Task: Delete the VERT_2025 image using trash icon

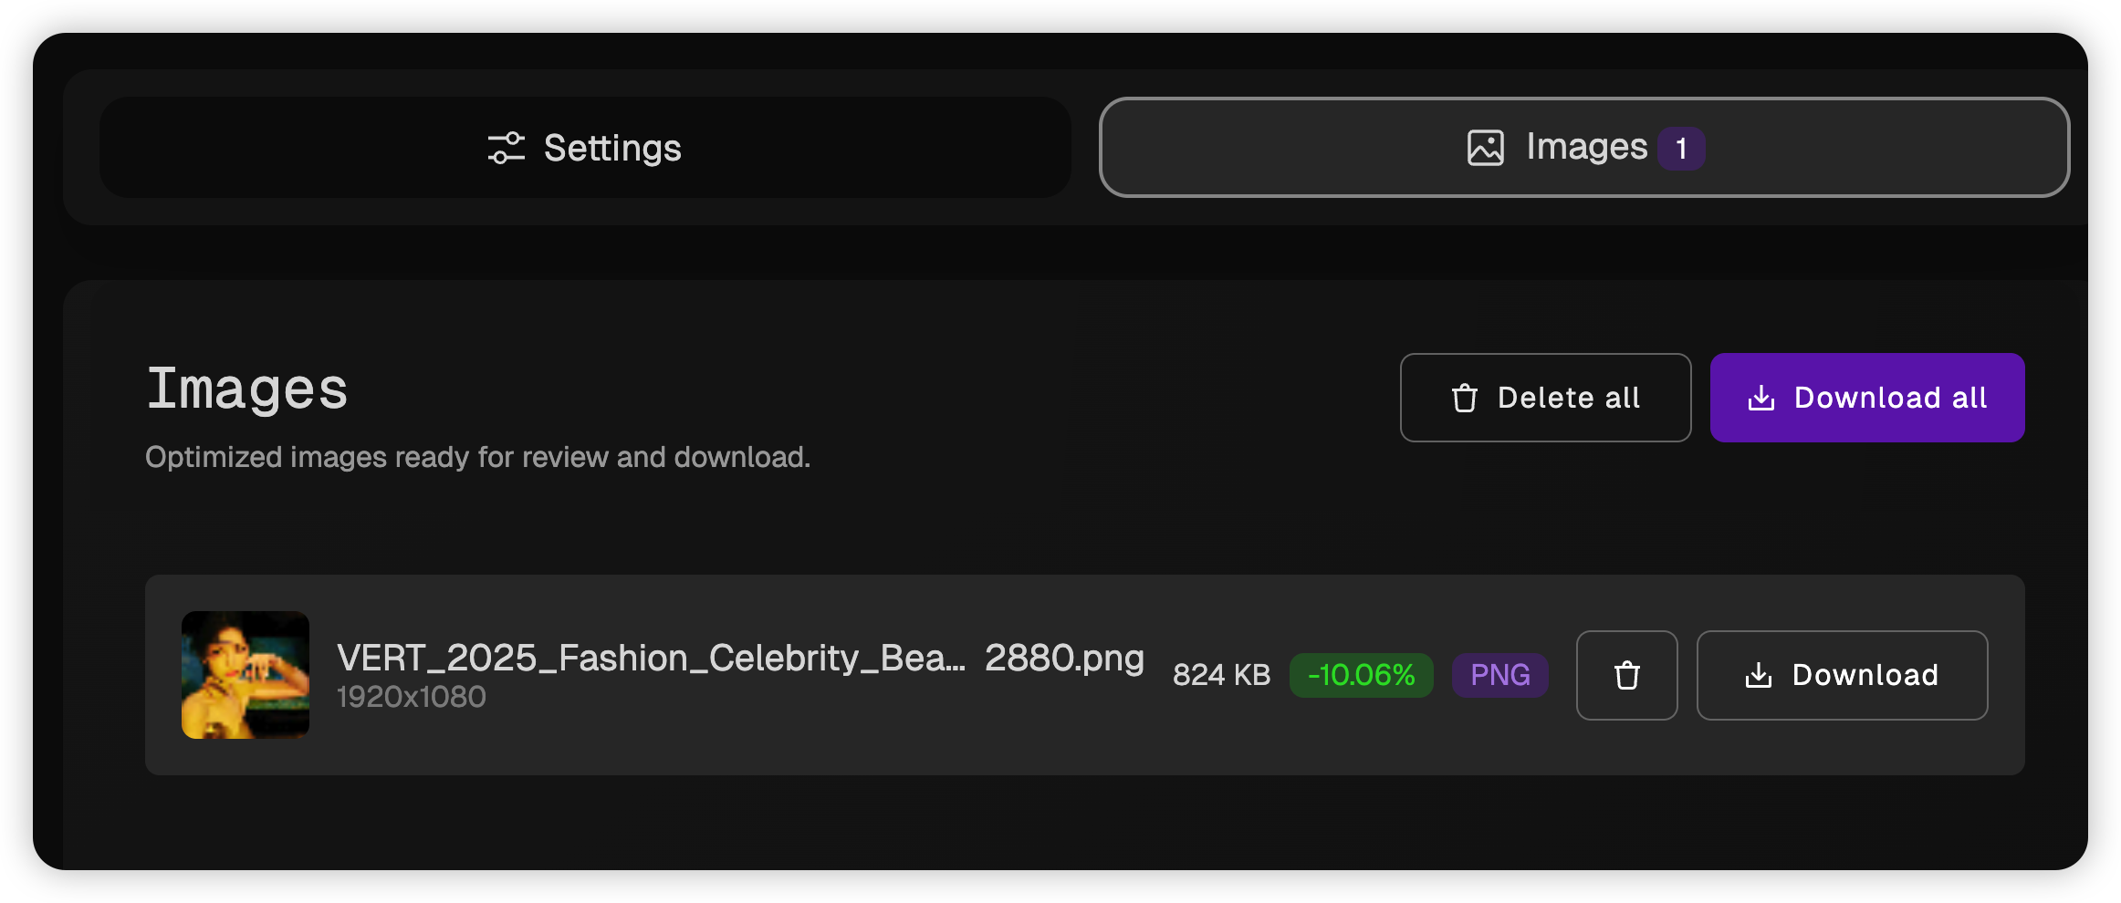Action: coord(1626,676)
